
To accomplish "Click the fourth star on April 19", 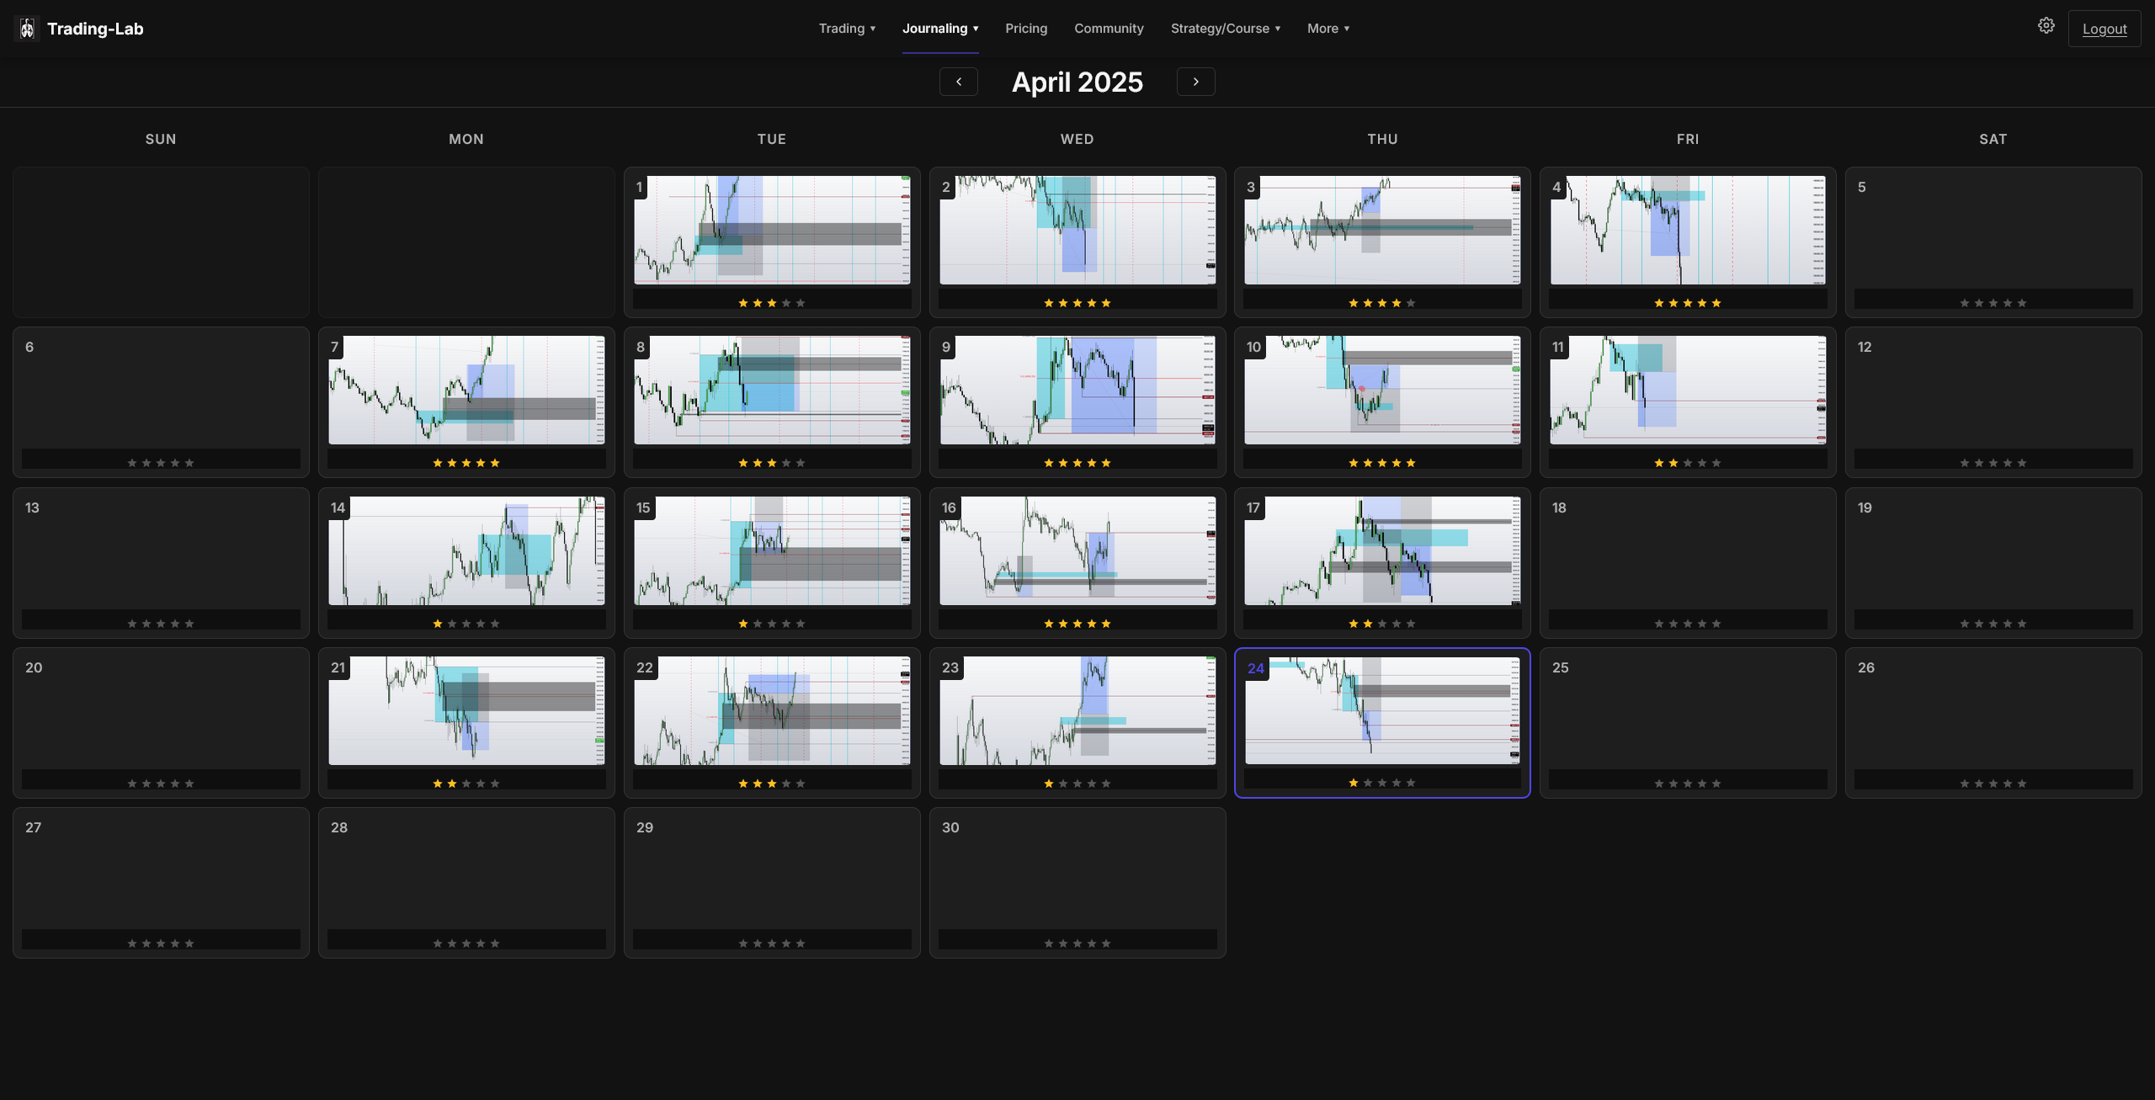I will coord(2008,624).
